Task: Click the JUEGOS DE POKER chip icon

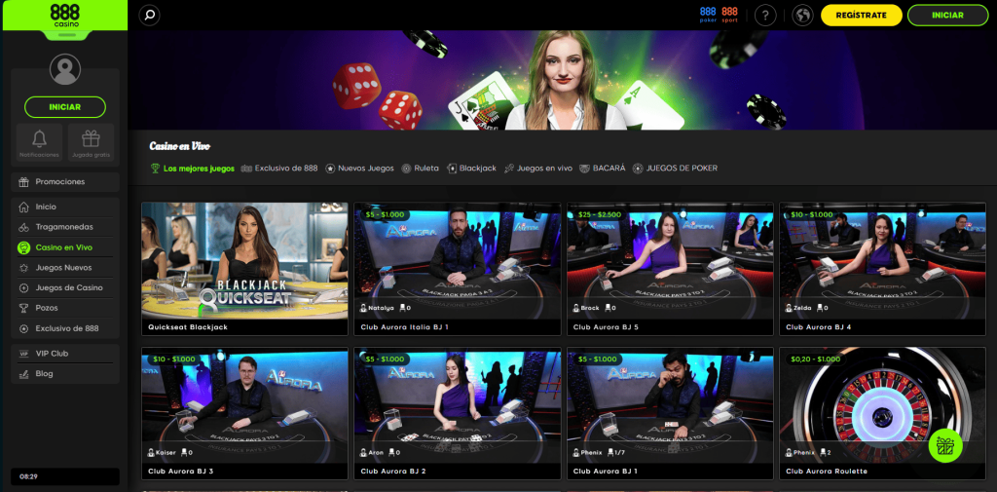Action: 638,169
